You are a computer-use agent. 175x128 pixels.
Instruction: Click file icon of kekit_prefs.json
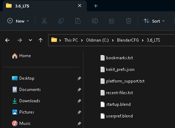click(103, 69)
